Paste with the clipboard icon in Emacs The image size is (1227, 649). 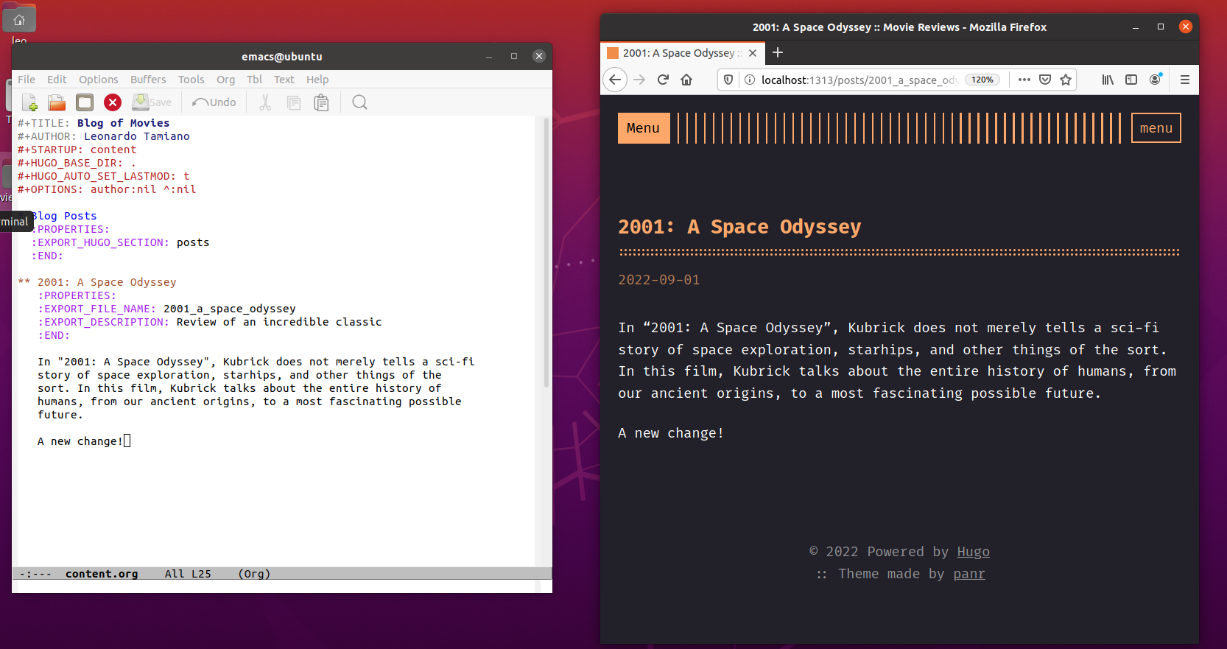[321, 102]
